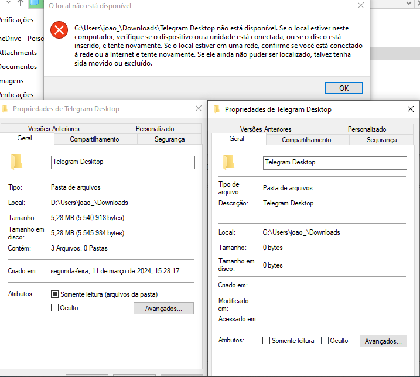This screenshot has width=420, height=377.
Task: Open Personalizado tab in right properties window
Action: tap(367, 129)
